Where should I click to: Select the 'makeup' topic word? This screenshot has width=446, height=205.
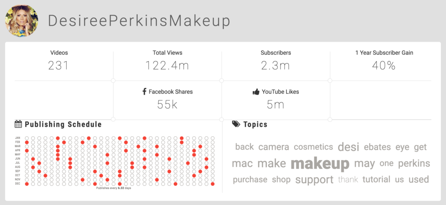click(x=320, y=164)
